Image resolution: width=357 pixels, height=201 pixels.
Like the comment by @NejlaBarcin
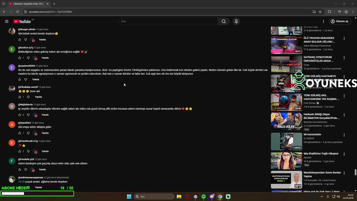click(x=20, y=115)
